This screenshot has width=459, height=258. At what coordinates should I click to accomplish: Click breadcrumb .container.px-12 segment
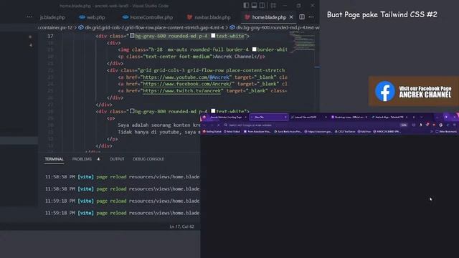click(55, 27)
